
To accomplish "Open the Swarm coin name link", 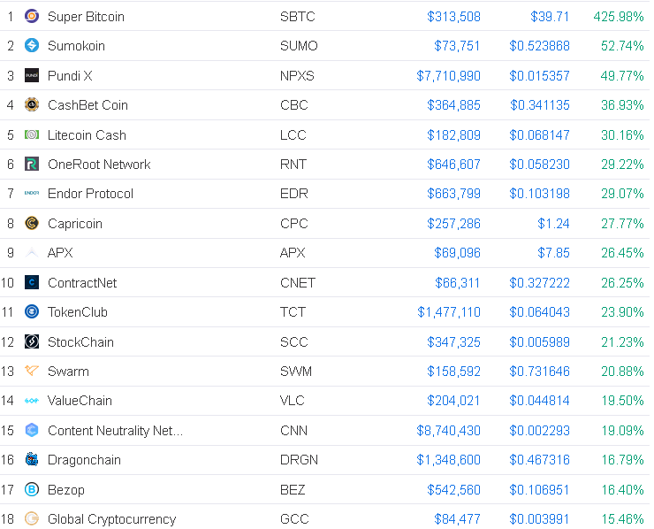I will pos(68,372).
